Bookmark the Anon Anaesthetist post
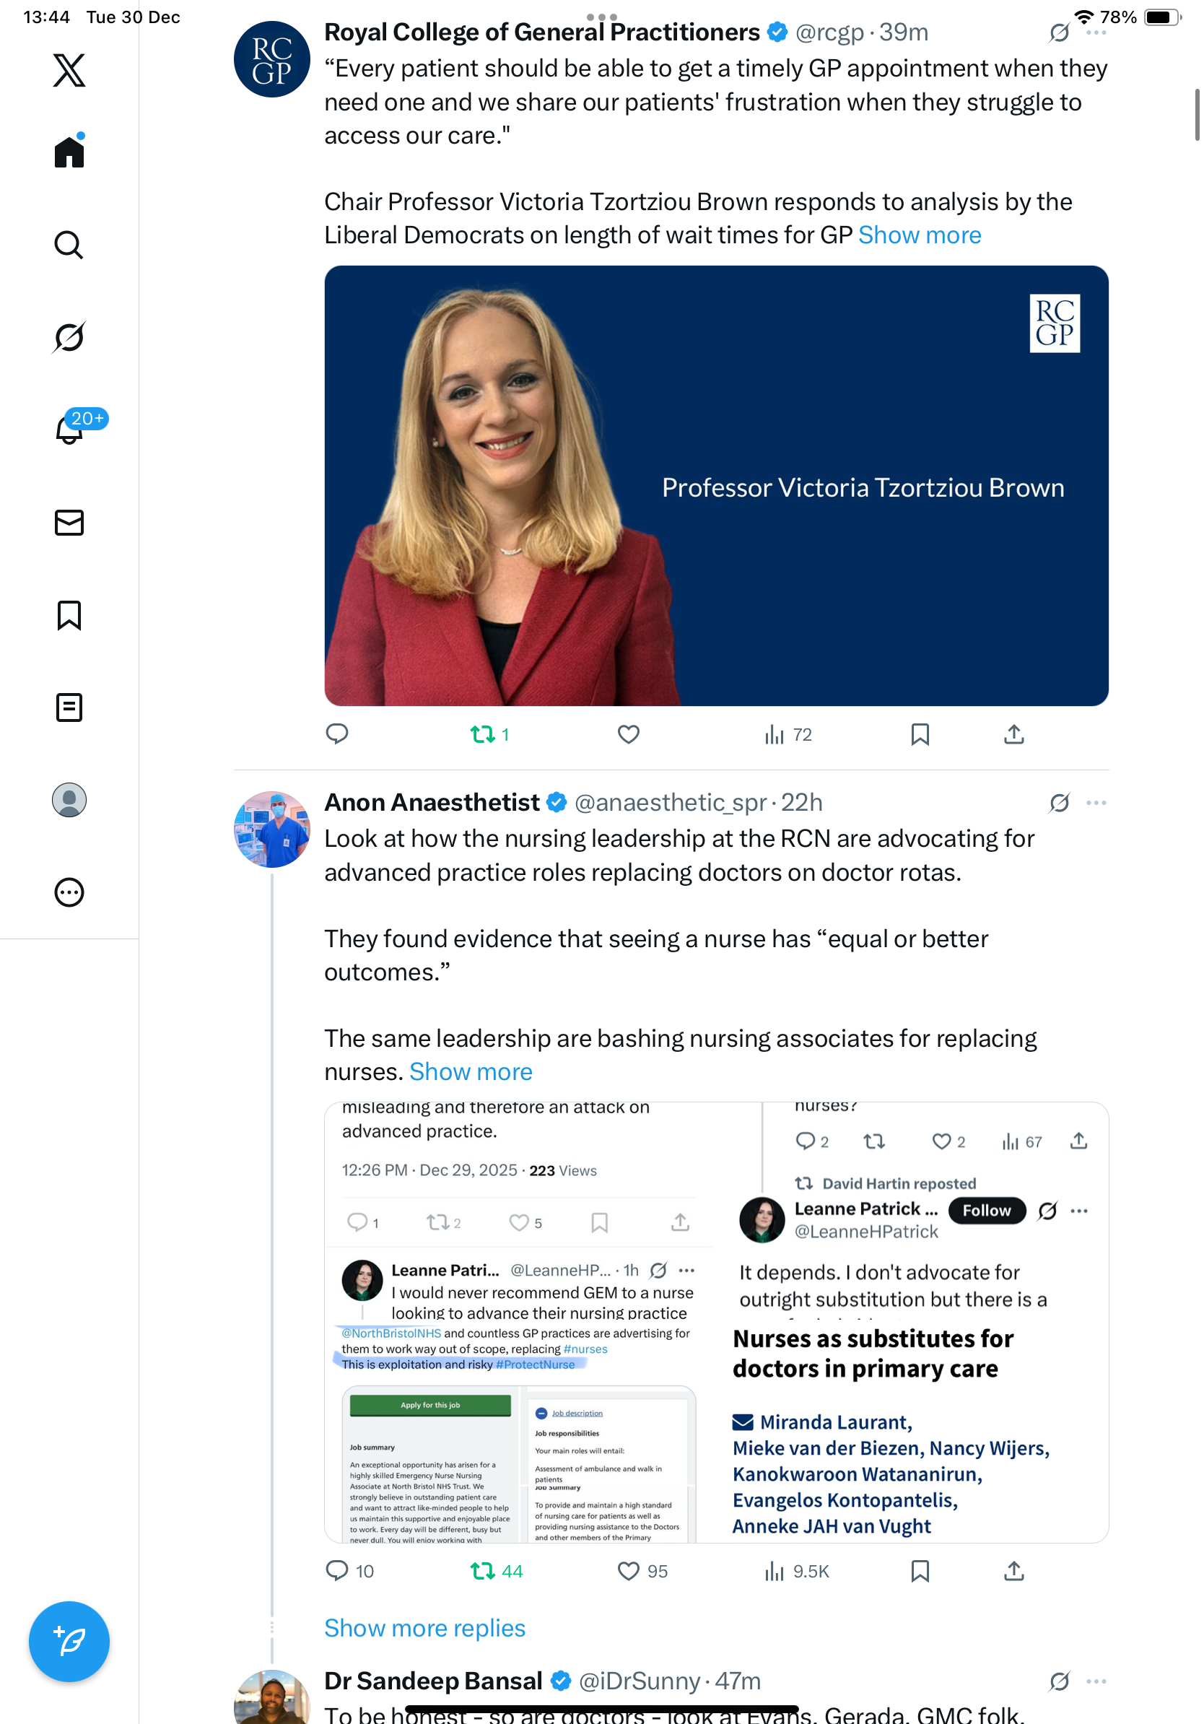 (920, 1571)
